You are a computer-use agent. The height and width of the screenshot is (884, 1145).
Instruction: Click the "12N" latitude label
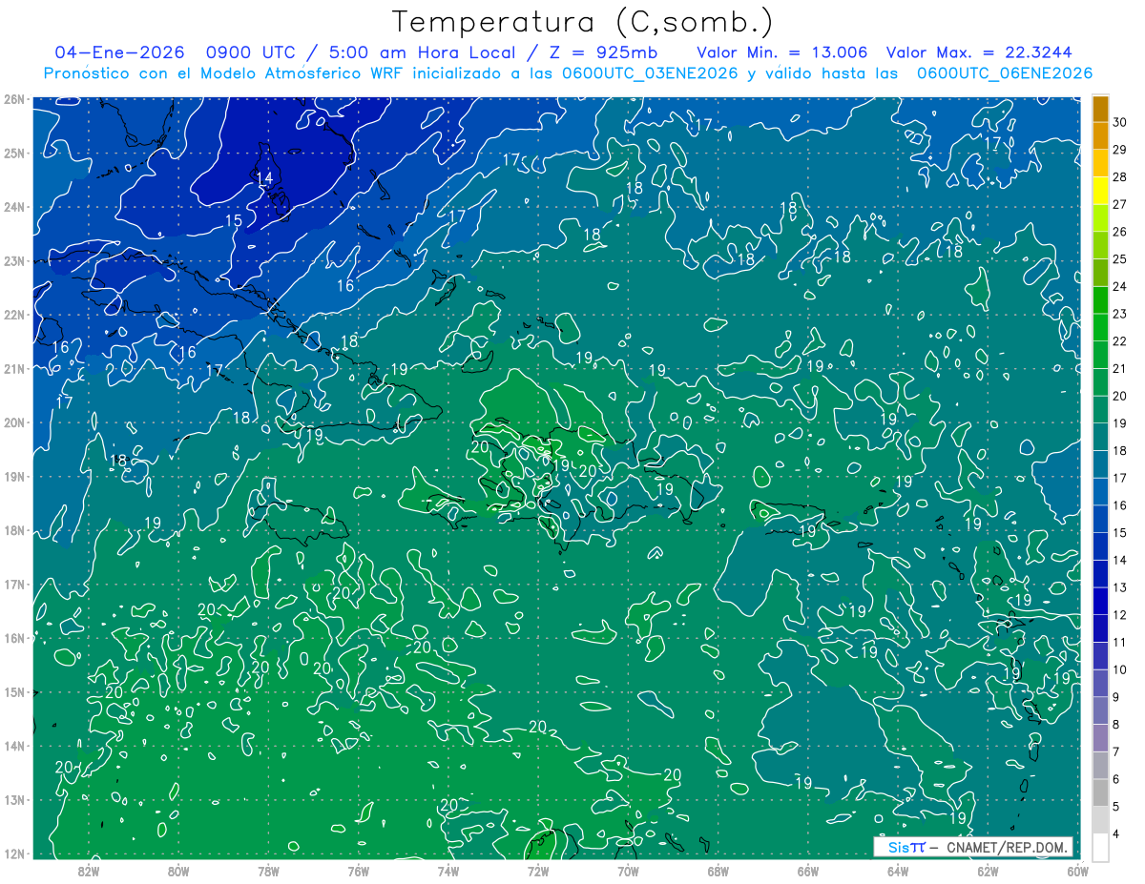click(x=14, y=853)
